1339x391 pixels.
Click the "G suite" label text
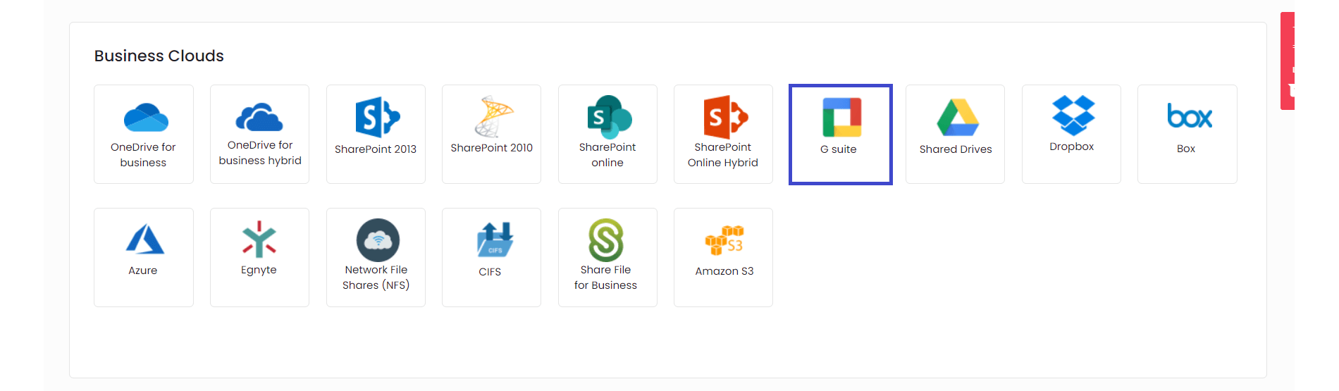tap(839, 149)
